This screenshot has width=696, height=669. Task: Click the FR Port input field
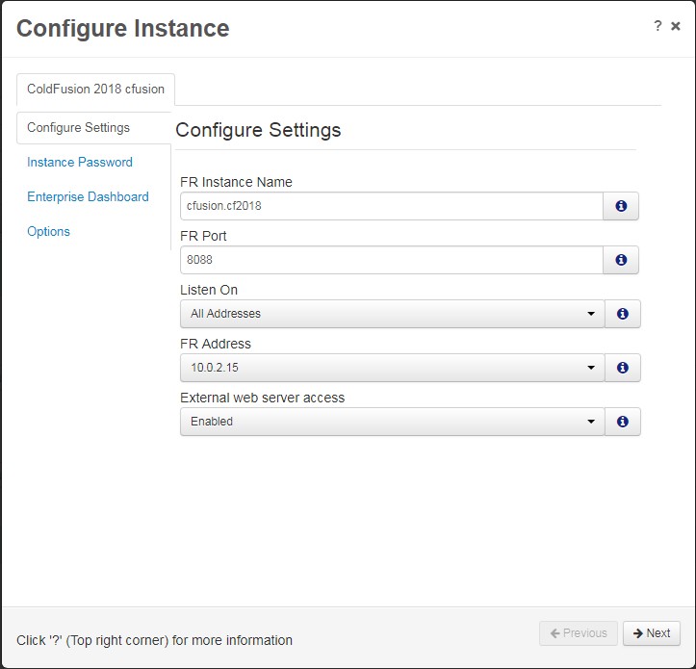392,260
